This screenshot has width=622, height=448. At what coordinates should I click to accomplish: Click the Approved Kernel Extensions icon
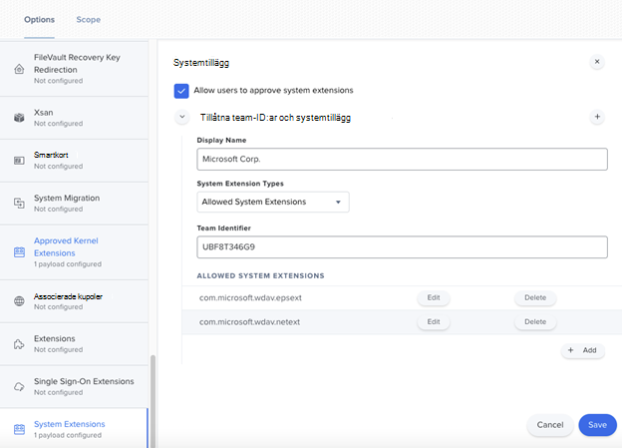(19, 252)
